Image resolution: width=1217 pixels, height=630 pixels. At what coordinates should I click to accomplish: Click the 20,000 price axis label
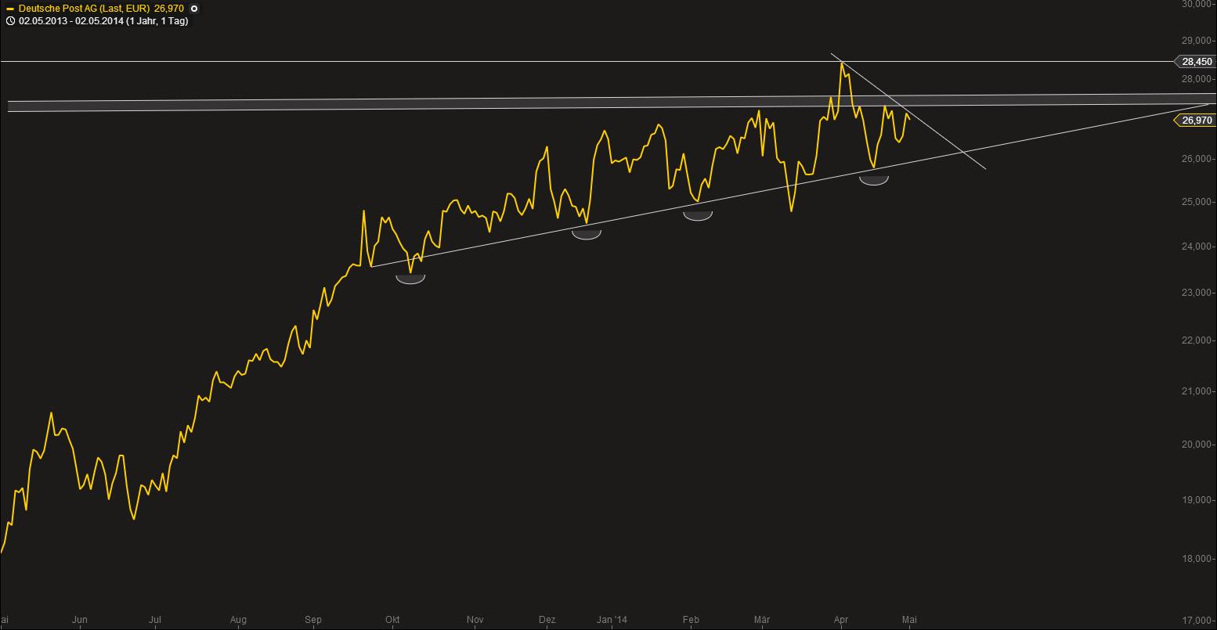[1197, 445]
